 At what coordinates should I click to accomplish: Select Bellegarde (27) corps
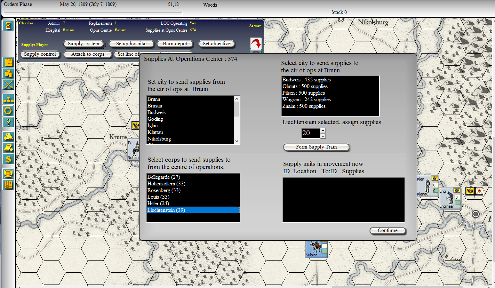[193, 177]
